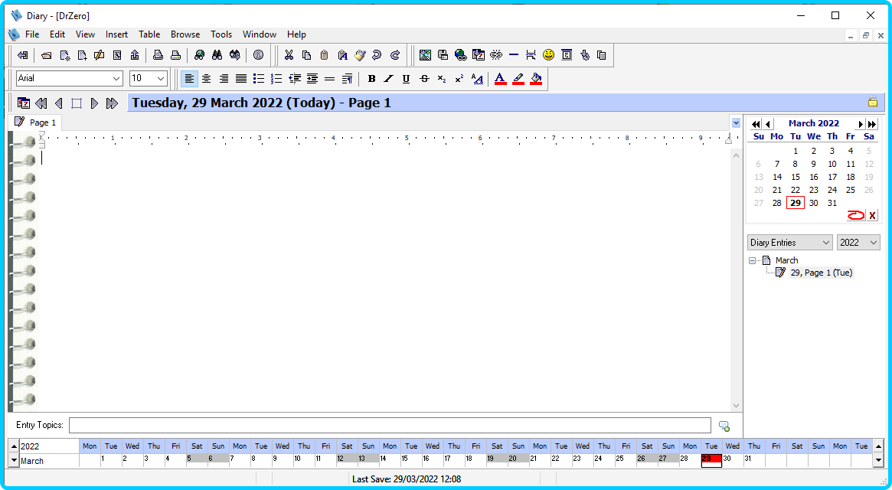Choose the paint bucket background color
The width and height of the screenshot is (892, 490).
point(536,79)
